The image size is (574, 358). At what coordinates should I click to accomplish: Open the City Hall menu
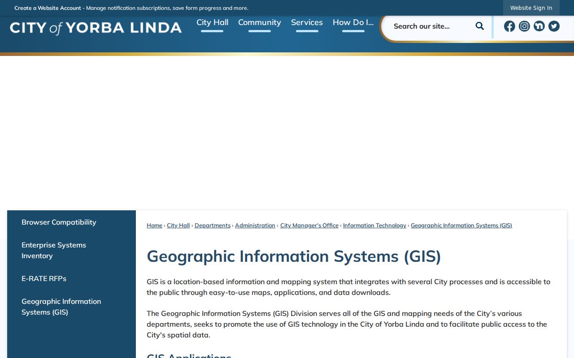click(x=212, y=22)
